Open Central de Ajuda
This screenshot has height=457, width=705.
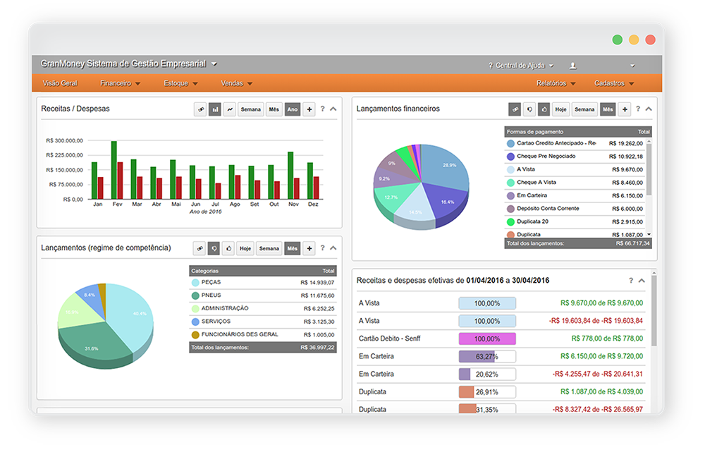(x=518, y=64)
